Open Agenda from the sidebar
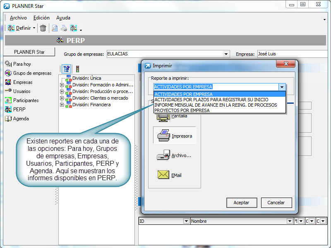 (x=21, y=119)
